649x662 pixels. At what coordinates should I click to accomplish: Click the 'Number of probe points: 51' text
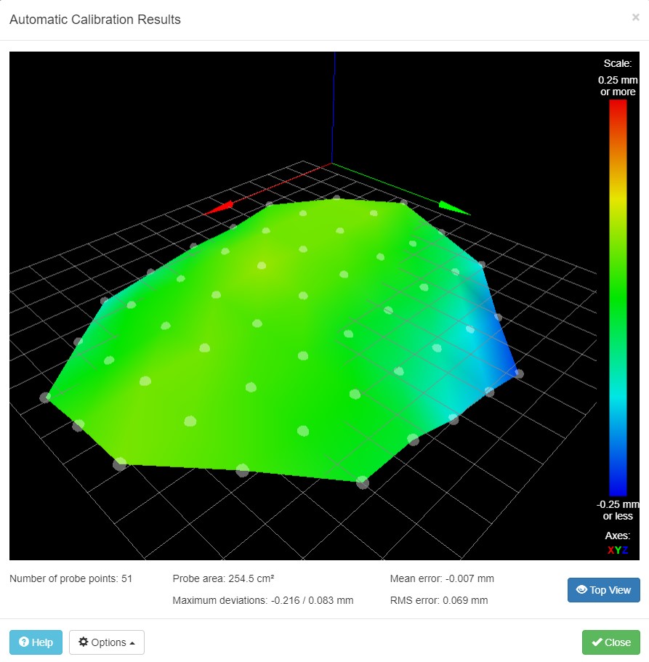71,578
